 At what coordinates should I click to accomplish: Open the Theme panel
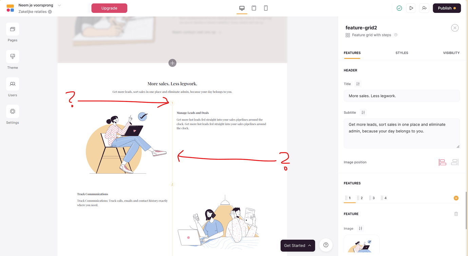(13, 57)
